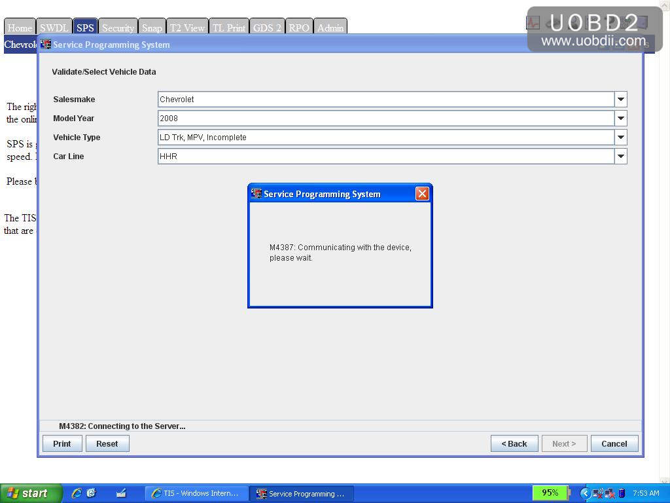Click the blue battery tray icon
The height and width of the screenshot is (503, 670).
622,494
